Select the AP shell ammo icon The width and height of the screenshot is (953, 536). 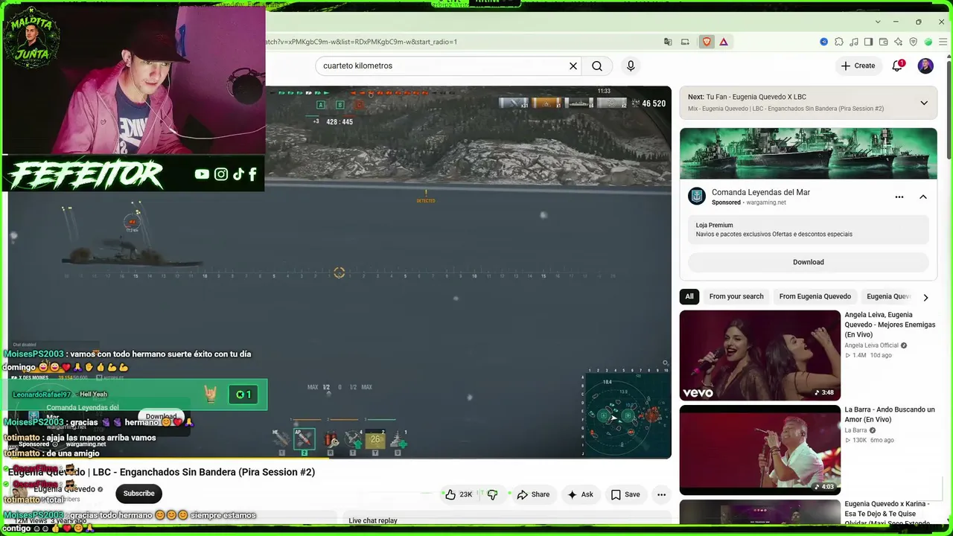point(304,440)
